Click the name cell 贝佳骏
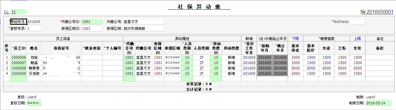 click(x=34, y=74)
